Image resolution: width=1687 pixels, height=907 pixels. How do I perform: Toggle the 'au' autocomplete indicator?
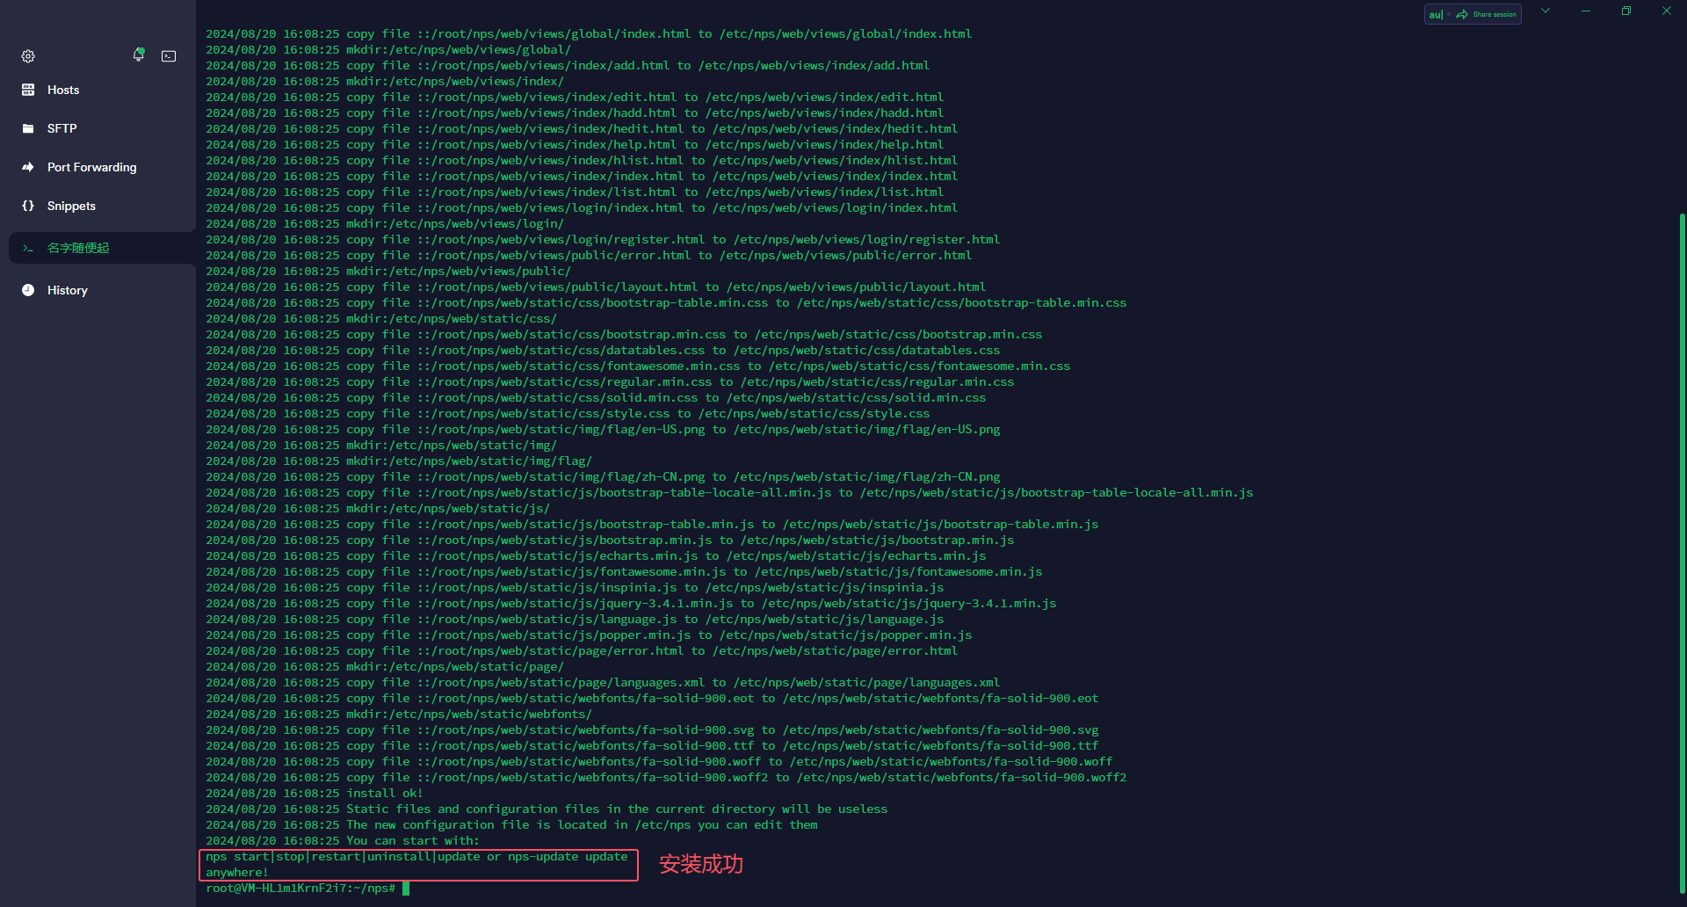click(x=1436, y=14)
